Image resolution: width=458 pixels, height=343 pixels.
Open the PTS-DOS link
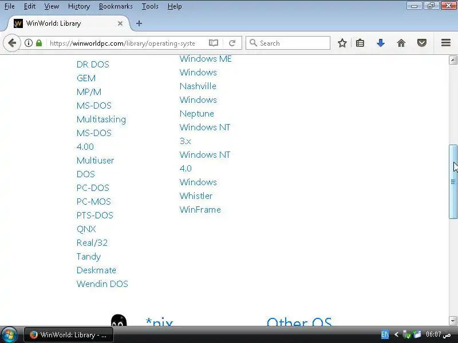click(x=94, y=215)
